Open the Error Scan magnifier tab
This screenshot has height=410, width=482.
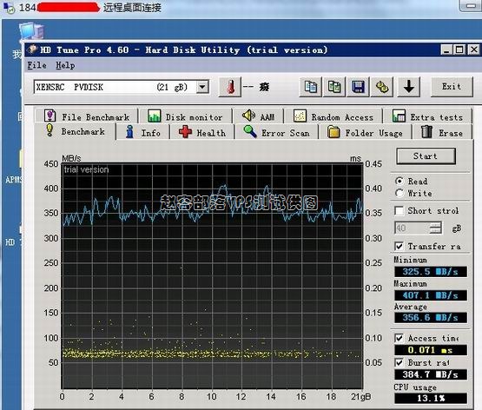click(x=276, y=132)
